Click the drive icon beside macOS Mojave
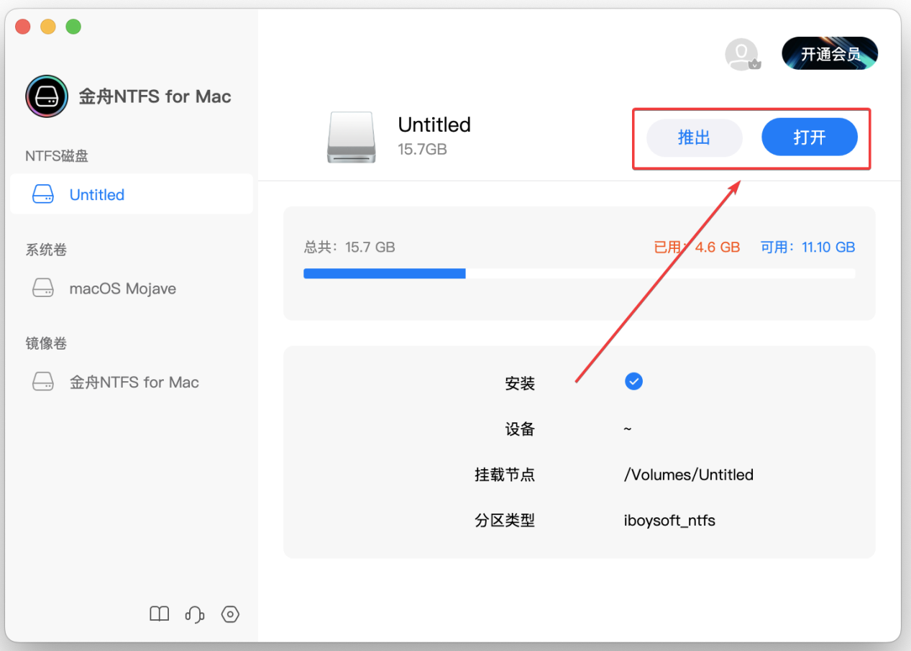The width and height of the screenshot is (911, 651). tap(43, 288)
